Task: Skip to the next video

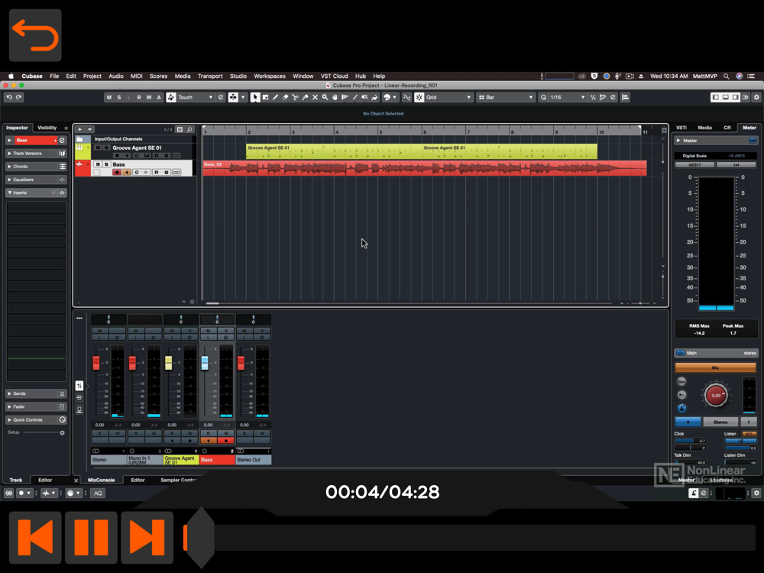Action: [x=147, y=537]
